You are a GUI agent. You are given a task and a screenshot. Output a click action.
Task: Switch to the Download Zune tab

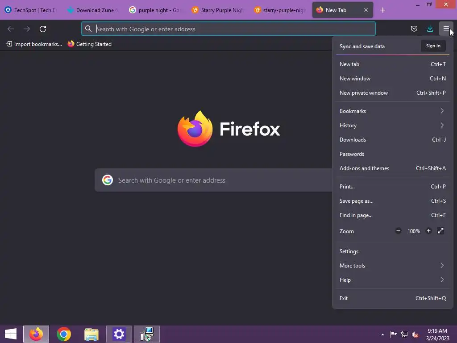click(93, 10)
